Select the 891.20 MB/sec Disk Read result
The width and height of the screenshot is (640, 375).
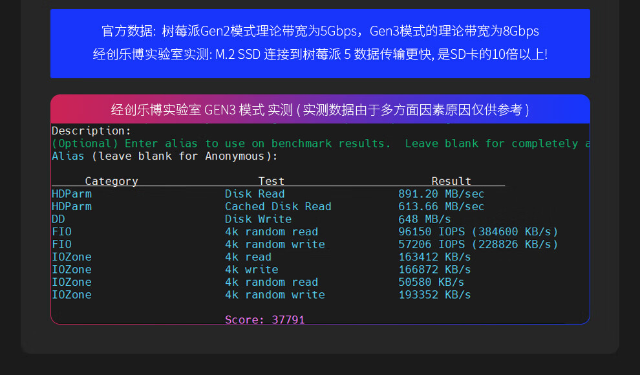coord(441,194)
